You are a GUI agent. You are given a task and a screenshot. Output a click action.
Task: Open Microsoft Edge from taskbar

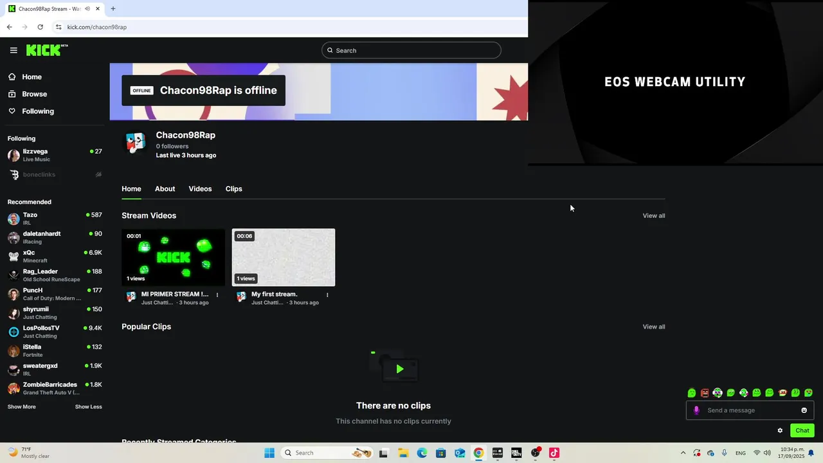[422, 453]
